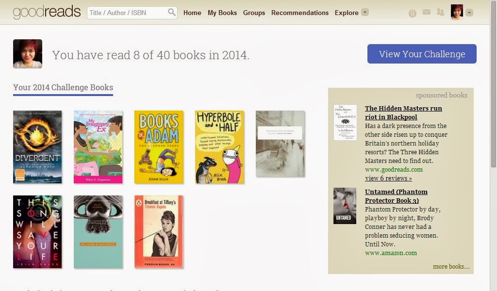This screenshot has width=497, height=291.
Task: Open the friend requests icon
Action: click(x=440, y=12)
